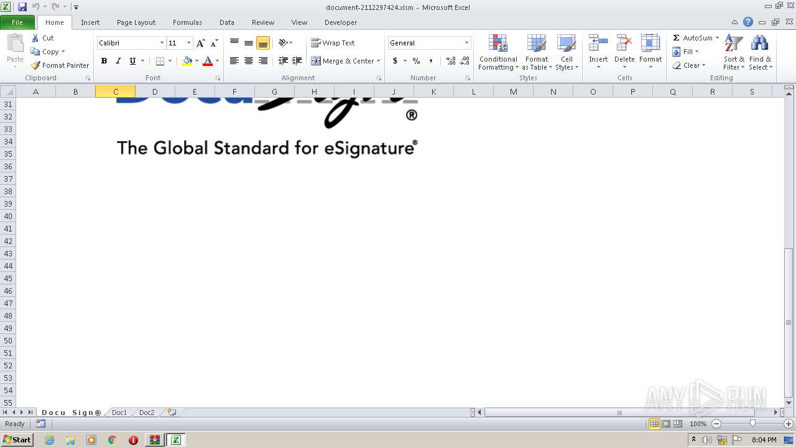
Task: Switch to the Formulas tab
Action: pos(187,22)
